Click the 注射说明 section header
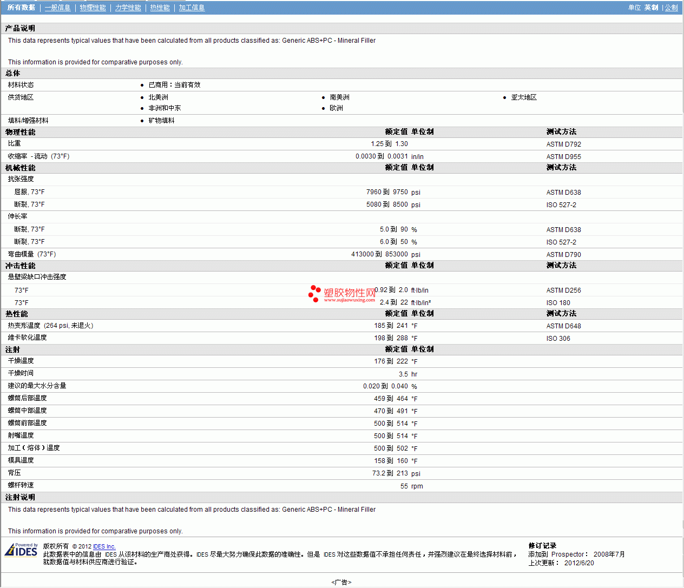Image resolution: width=684 pixels, height=588 pixels. (20, 497)
